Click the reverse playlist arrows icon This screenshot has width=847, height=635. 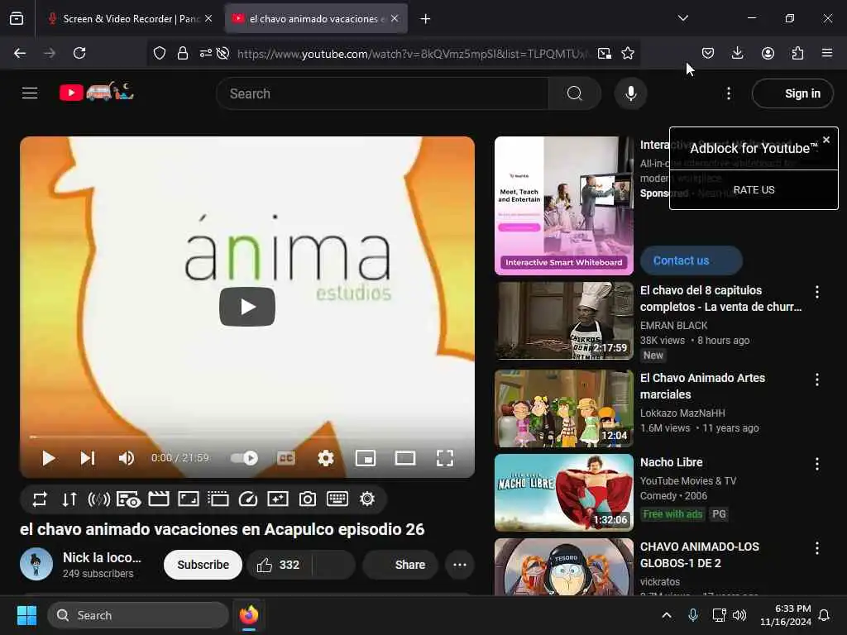pos(69,499)
